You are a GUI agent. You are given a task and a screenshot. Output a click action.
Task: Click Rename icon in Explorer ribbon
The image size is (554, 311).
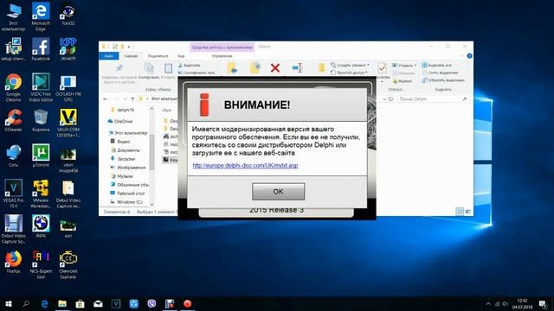click(297, 67)
